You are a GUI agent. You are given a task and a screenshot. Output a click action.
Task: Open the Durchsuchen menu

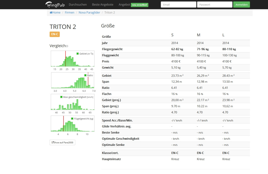click(78, 5)
